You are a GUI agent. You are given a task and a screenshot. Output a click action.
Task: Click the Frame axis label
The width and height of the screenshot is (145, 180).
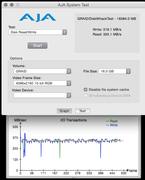pos(132,171)
